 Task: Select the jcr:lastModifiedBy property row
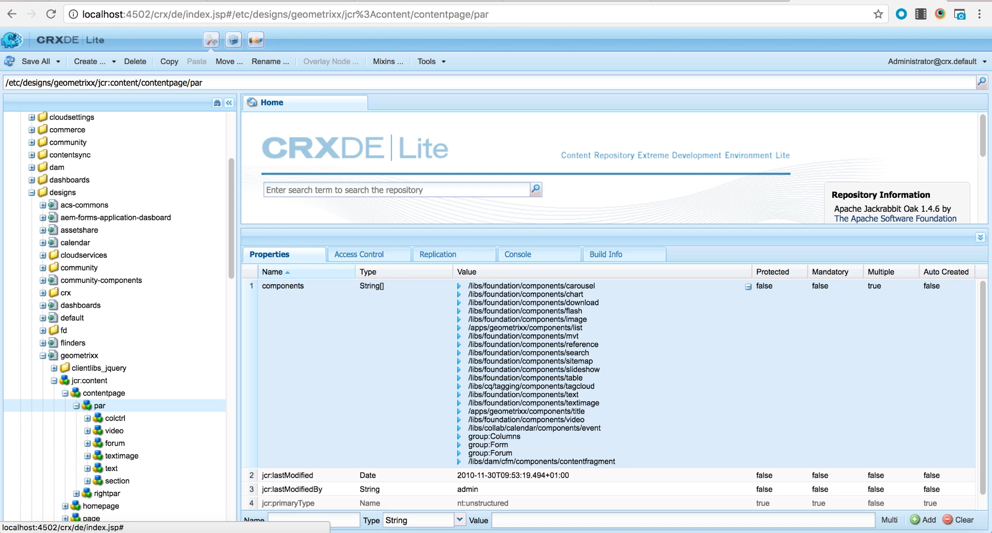point(609,489)
